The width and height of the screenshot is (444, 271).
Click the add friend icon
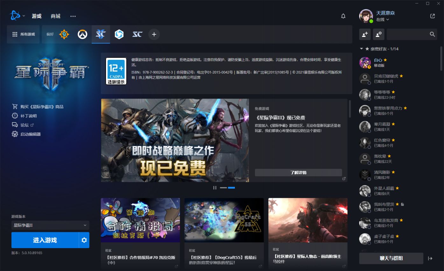coord(365,34)
